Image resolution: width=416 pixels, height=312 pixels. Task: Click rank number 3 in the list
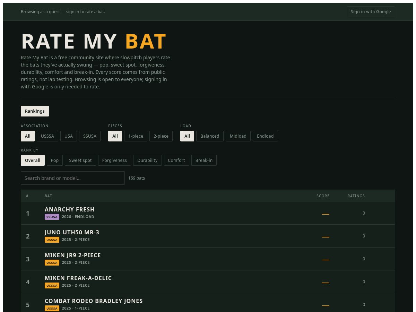pyautogui.click(x=28, y=259)
